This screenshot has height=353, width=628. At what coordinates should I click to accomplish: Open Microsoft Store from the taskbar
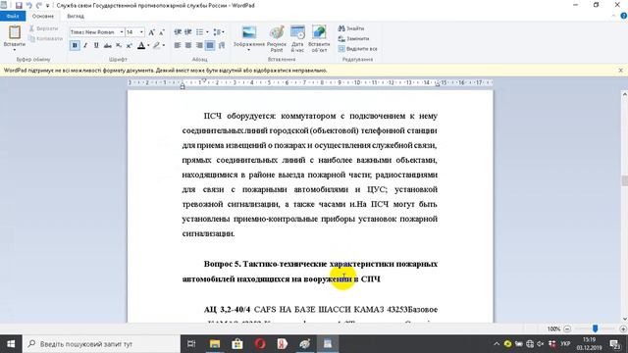pos(237,344)
